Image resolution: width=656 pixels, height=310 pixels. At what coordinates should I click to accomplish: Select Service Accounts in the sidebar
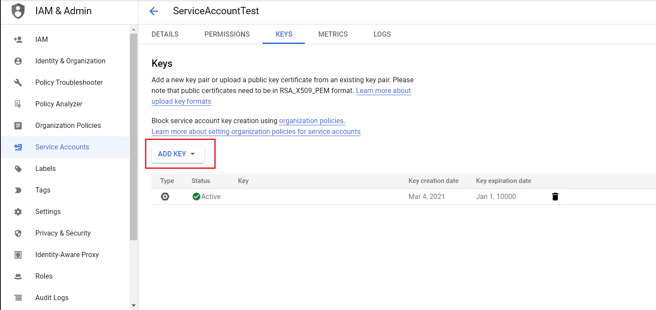click(62, 147)
